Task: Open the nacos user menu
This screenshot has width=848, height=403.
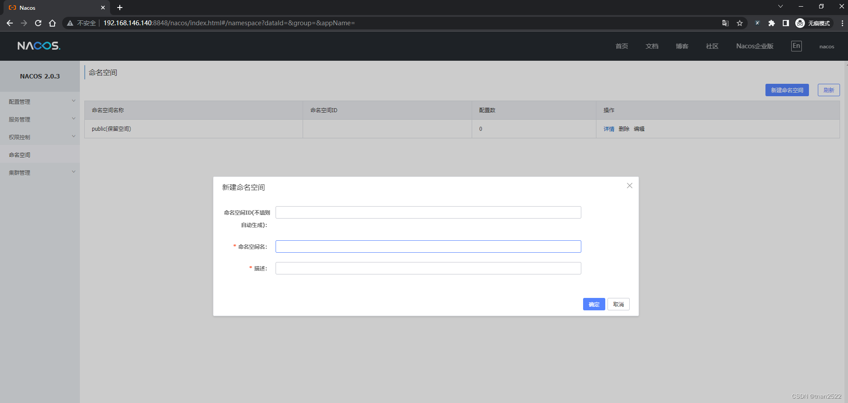Action: click(x=827, y=47)
